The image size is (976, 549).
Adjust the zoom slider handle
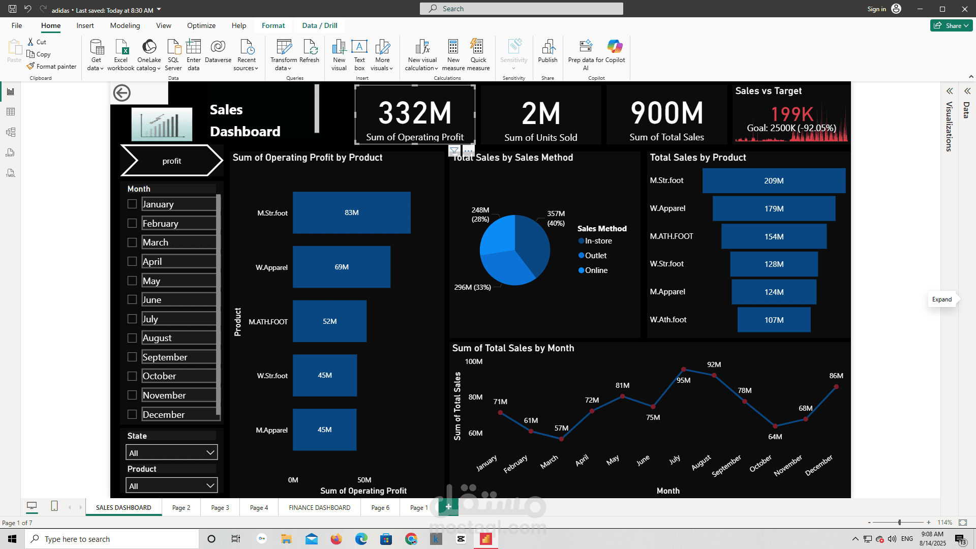coord(900,523)
